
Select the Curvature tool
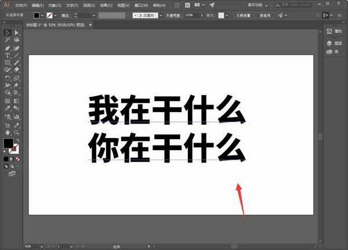tap(16, 48)
